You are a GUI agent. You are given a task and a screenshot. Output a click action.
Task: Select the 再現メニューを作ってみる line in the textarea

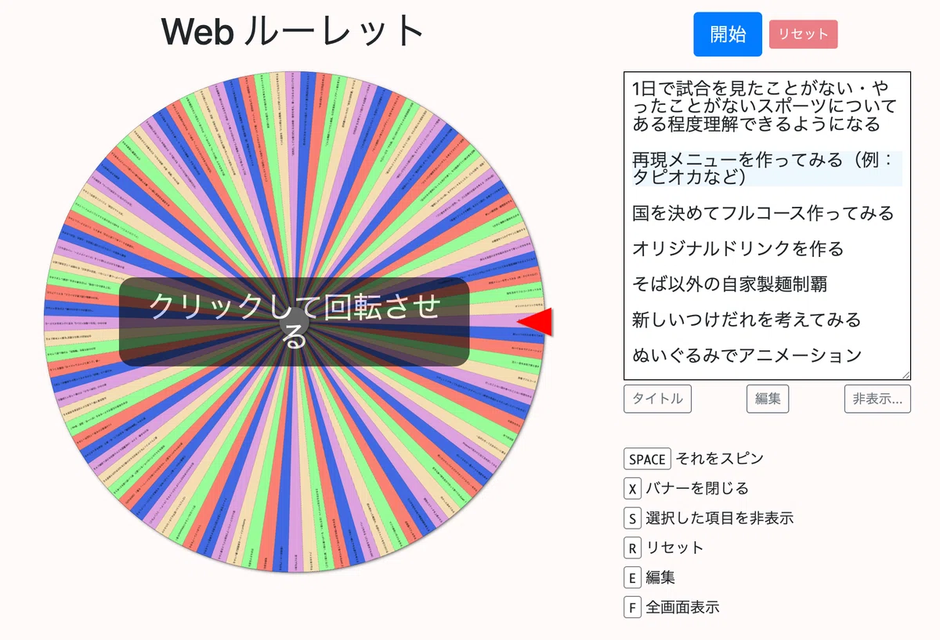pos(766,168)
